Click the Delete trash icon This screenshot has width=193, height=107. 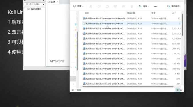(x=132, y=6)
